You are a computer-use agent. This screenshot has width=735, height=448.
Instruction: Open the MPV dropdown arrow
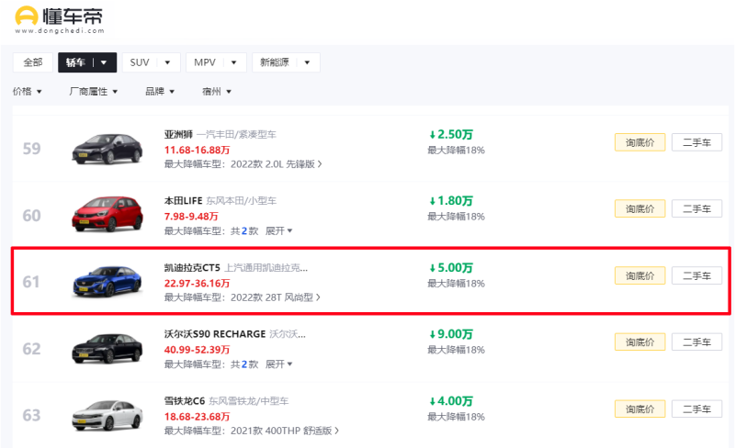(x=233, y=62)
